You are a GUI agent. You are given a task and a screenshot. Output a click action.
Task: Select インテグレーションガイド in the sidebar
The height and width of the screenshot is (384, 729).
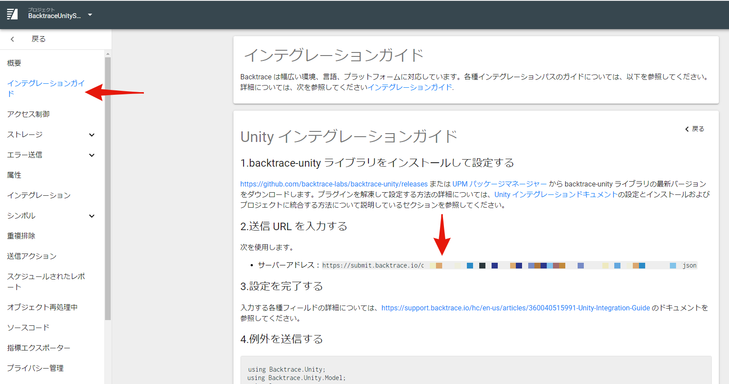46,88
